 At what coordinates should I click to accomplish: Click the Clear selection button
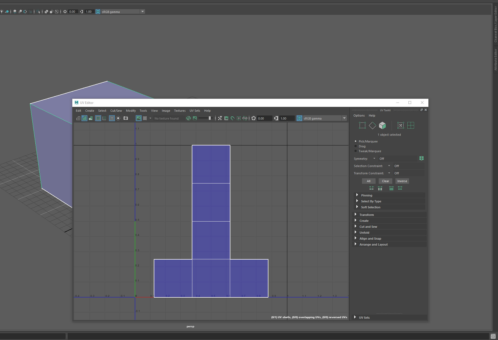tap(385, 181)
